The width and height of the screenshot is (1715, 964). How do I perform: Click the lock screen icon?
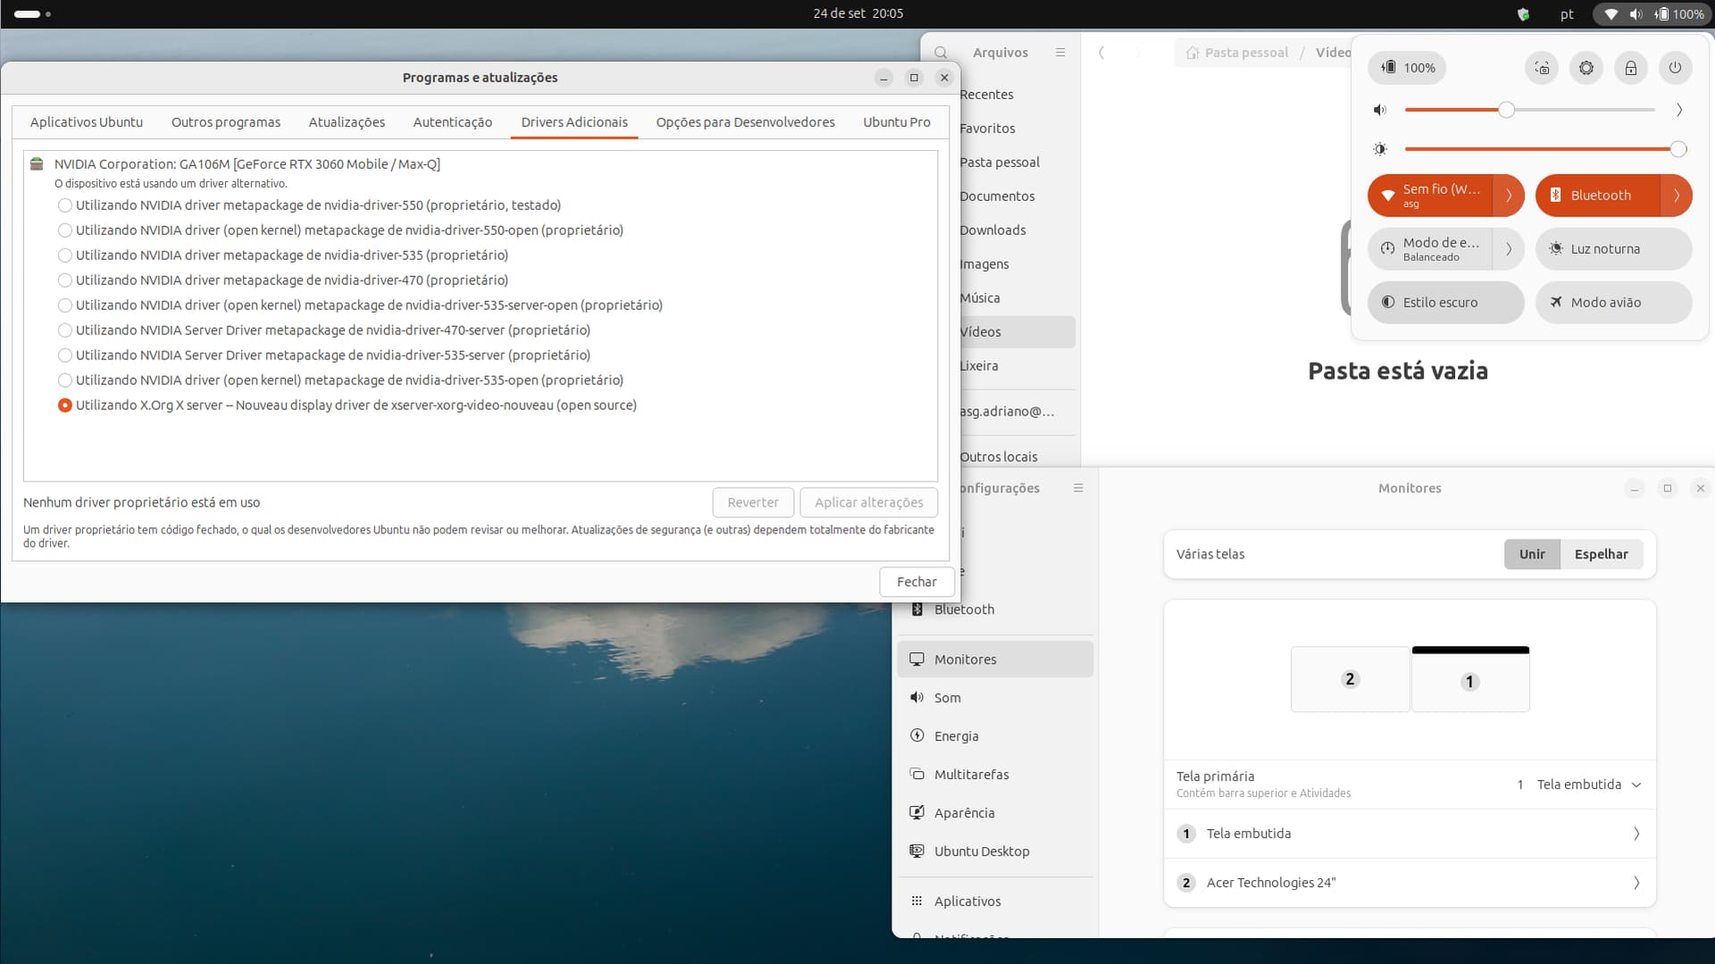pos(1631,68)
